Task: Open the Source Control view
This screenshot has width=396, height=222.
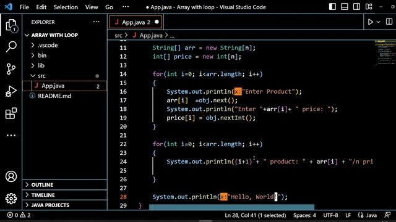Action: click(x=11, y=68)
